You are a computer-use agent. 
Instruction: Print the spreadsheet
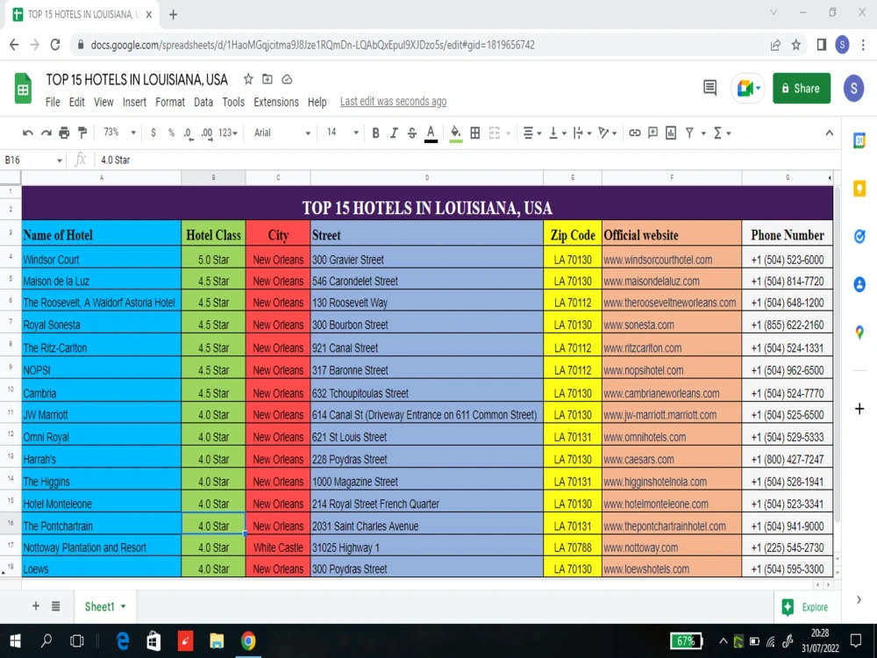click(64, 133)
